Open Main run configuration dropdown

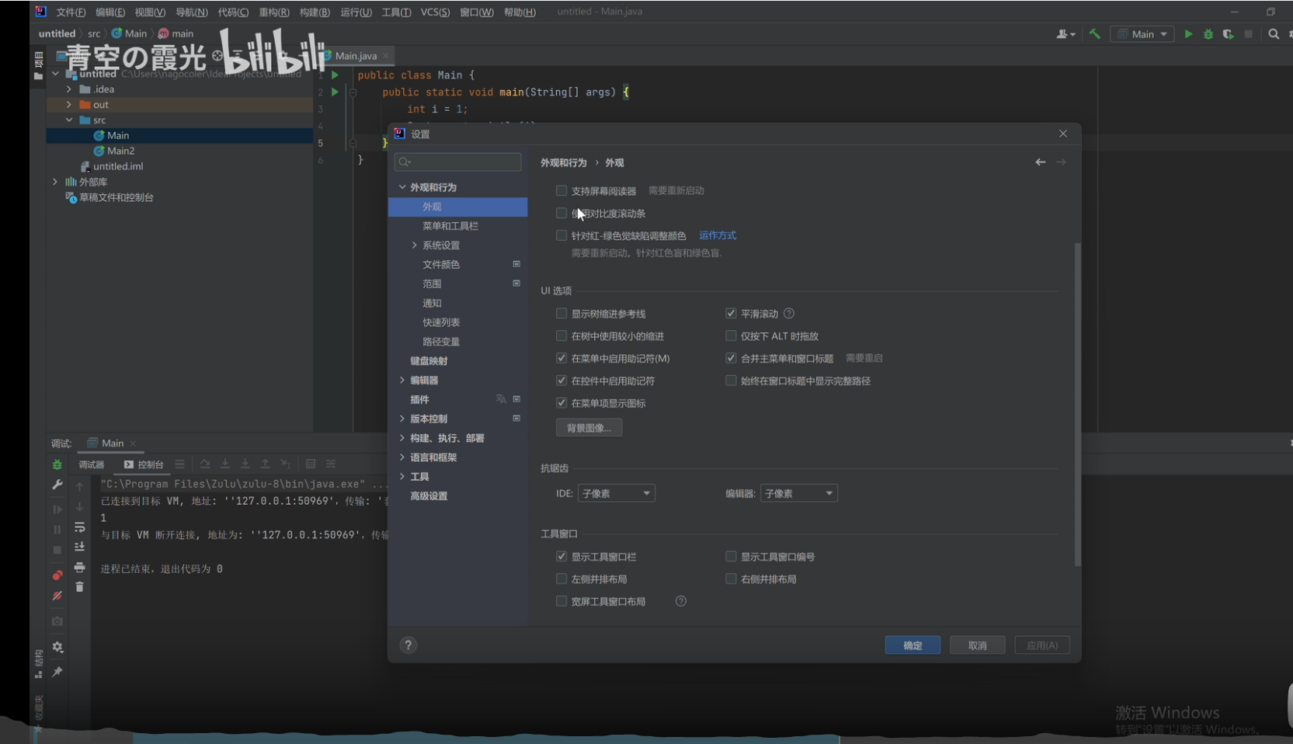tap(1142, 34)
